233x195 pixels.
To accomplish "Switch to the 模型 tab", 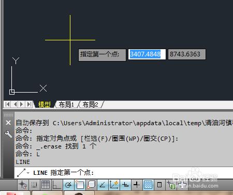I will tap(45, 104).
